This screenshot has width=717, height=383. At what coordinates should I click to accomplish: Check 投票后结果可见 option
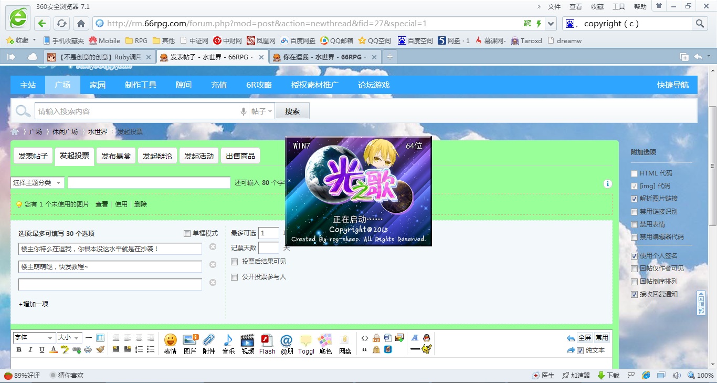tap(235, 262)
